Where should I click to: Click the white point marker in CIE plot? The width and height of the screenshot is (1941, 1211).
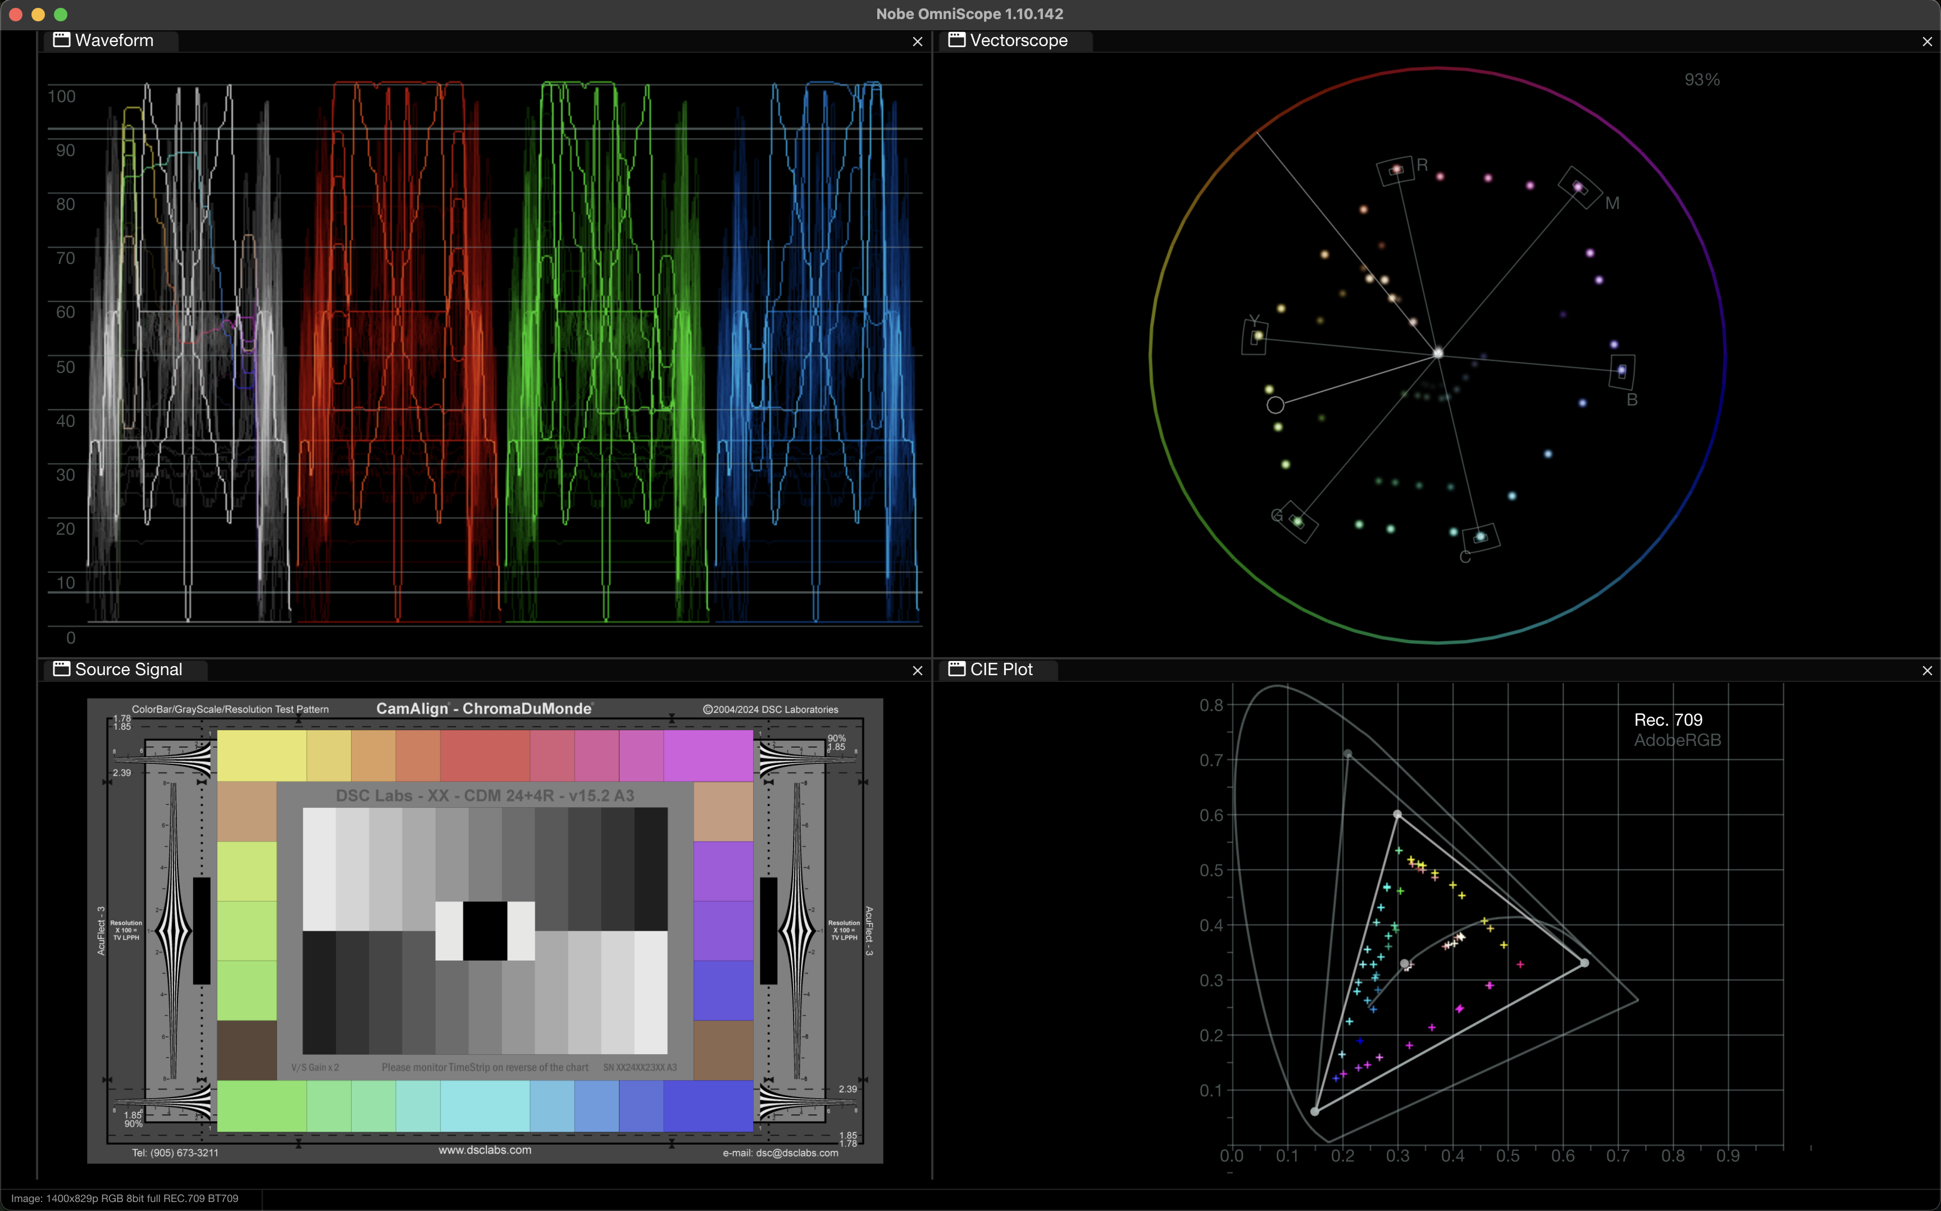(1405, 963)
